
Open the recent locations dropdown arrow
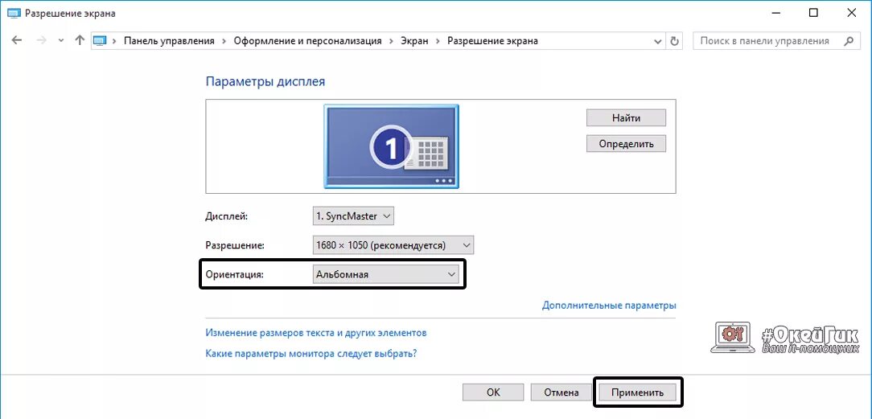click(60, 41)
